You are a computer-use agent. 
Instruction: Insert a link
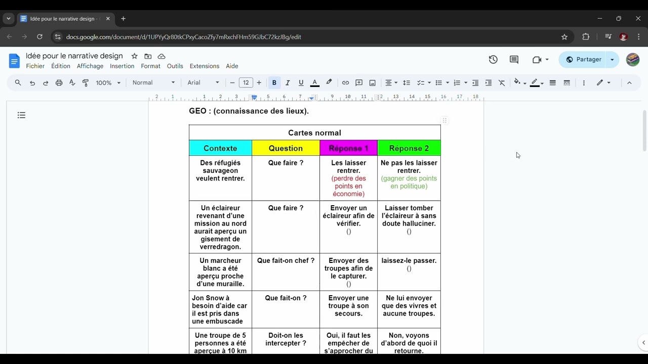point(345,83)
